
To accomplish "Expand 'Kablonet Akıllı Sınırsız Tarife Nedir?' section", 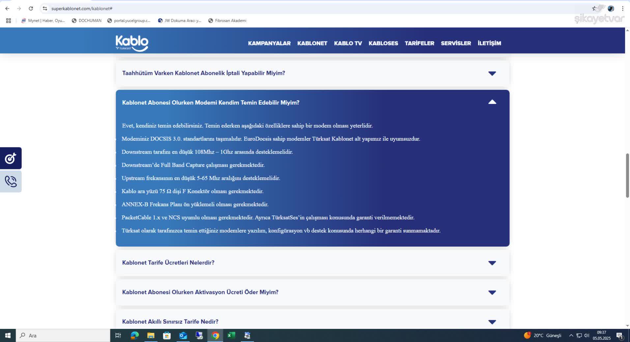I will [x=492, y=322].
